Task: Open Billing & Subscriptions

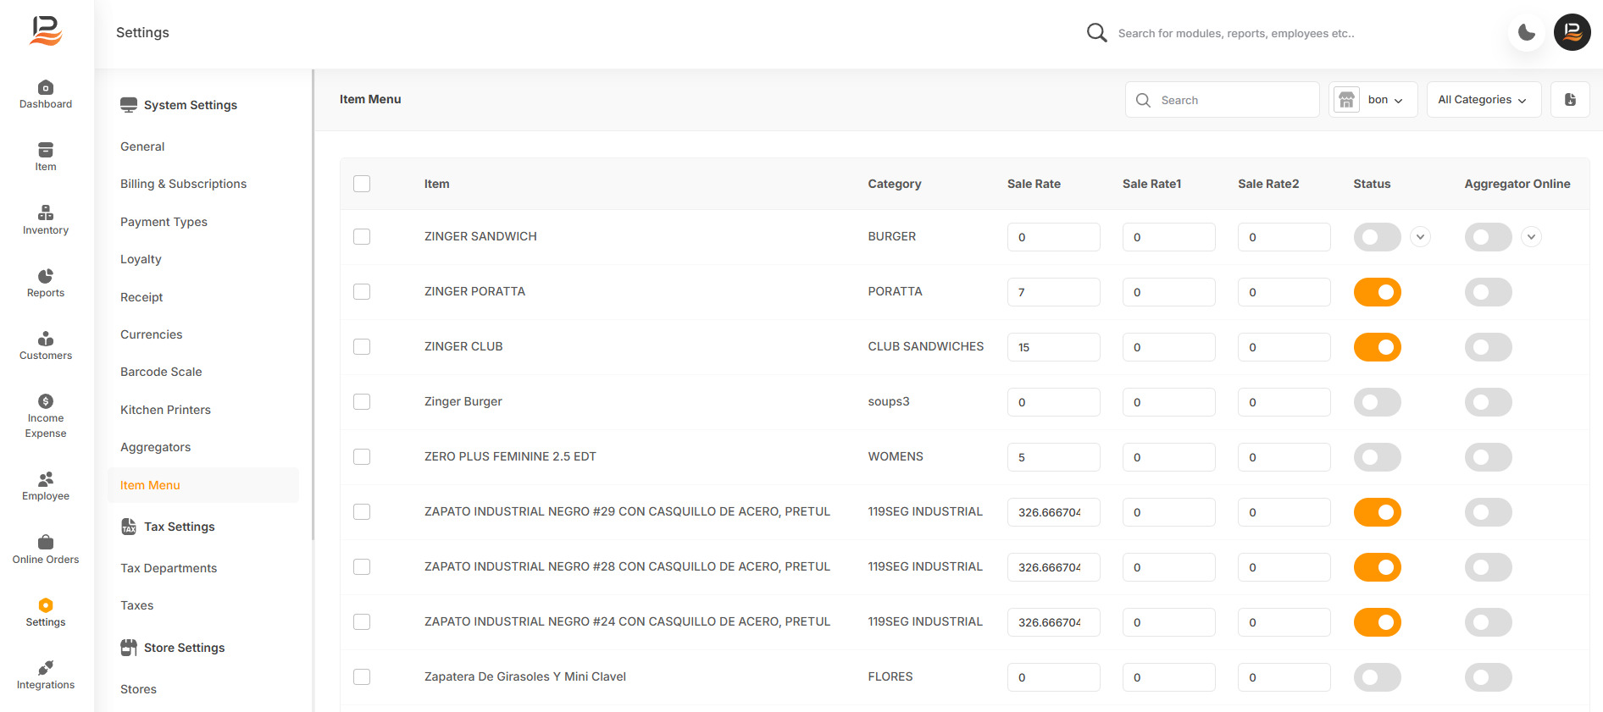Action: point(183,184)
